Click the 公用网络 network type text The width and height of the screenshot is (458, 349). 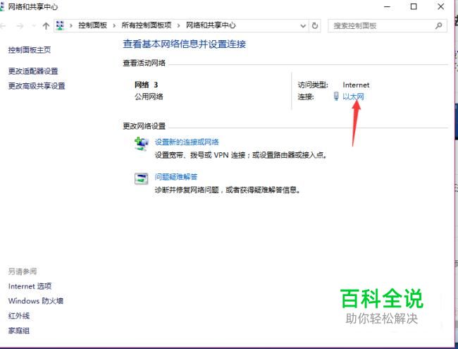149,97
